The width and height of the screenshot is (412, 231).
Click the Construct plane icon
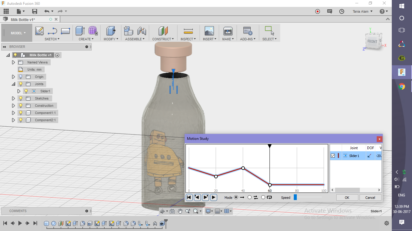[163, 31]
